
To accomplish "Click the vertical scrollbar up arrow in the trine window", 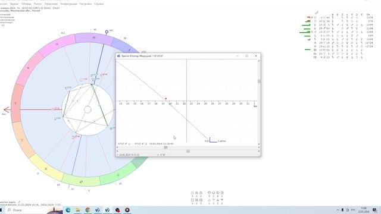I will tap(259, 61).
